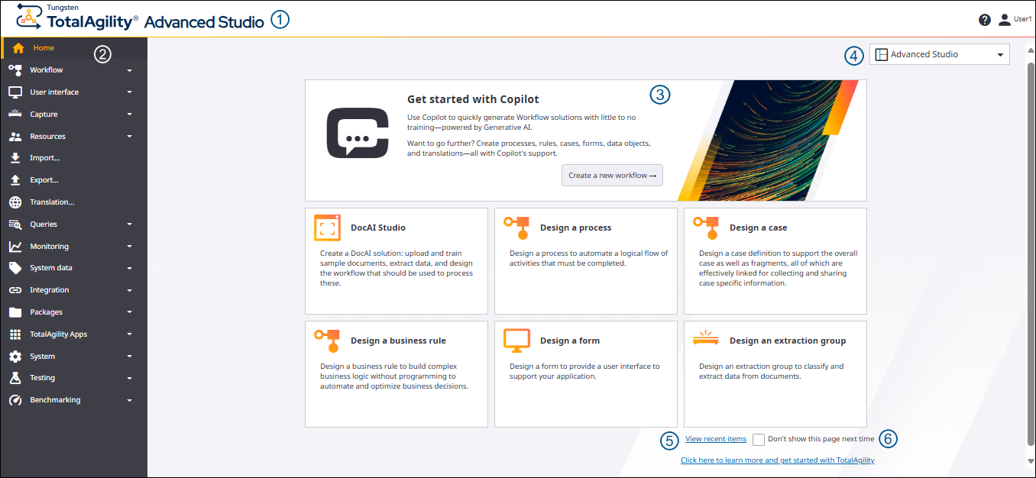Screen dimensions: 1036x478
Task: Click the TotalAgility logo icon
Action: pyautogui.click(x=29, y=17)
